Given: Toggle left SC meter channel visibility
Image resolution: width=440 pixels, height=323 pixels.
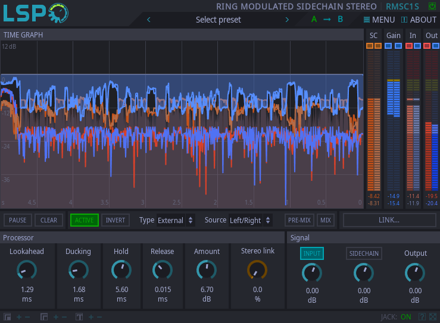Looking at the screenshot, I should point(370,46).
